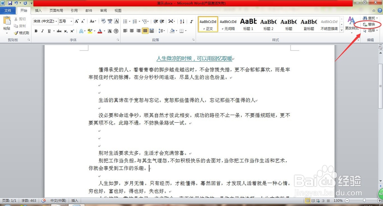Image resolution: width=383 pixels, height=206 pixels.
Task: Select the Format Painter (格式刷)
Action: (x=21, y=32)
